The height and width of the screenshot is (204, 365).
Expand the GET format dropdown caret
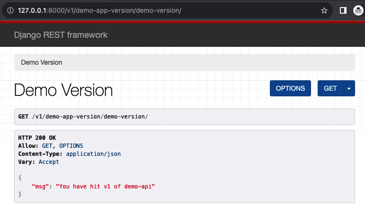pyautogui.click(x=349, y=88)
